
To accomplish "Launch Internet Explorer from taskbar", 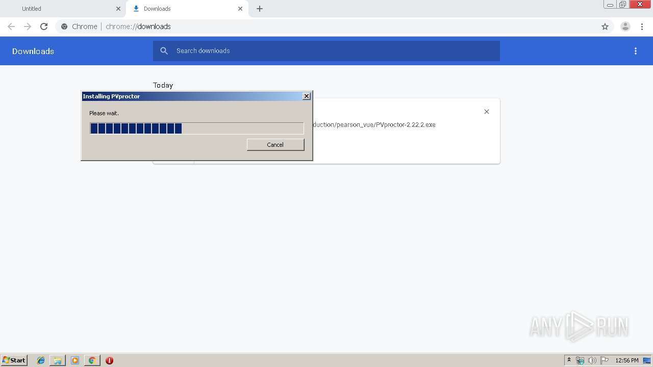I will 41,360.
